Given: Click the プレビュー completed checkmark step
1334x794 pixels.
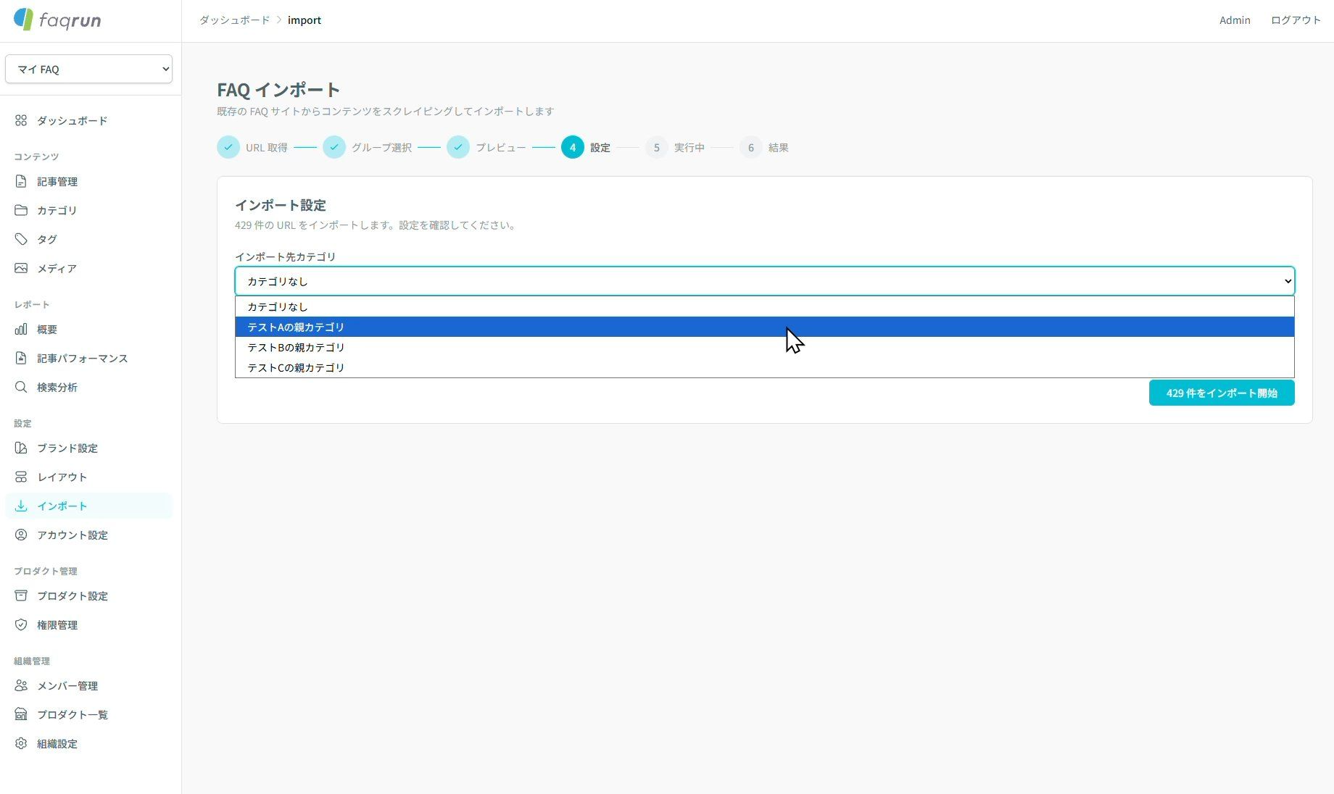Looking at the screenshot, I should (458, 147).
